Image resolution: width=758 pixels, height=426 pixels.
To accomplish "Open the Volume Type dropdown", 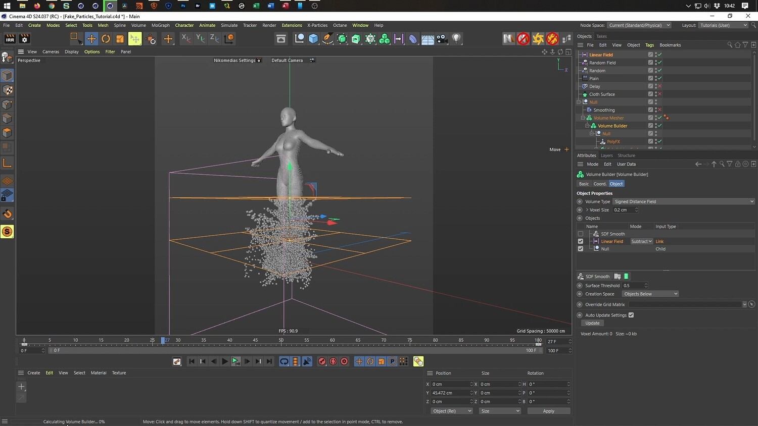I will pos(683,202).
